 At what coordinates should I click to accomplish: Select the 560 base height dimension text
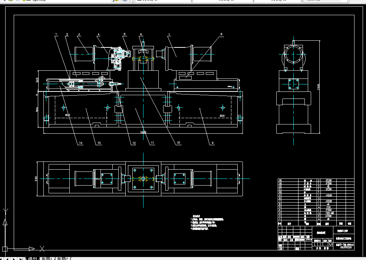pos(37,109)
